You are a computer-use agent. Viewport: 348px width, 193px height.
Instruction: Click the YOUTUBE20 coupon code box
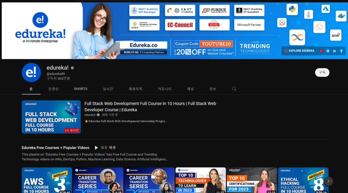pyautogui.click(x=216, y=44)
